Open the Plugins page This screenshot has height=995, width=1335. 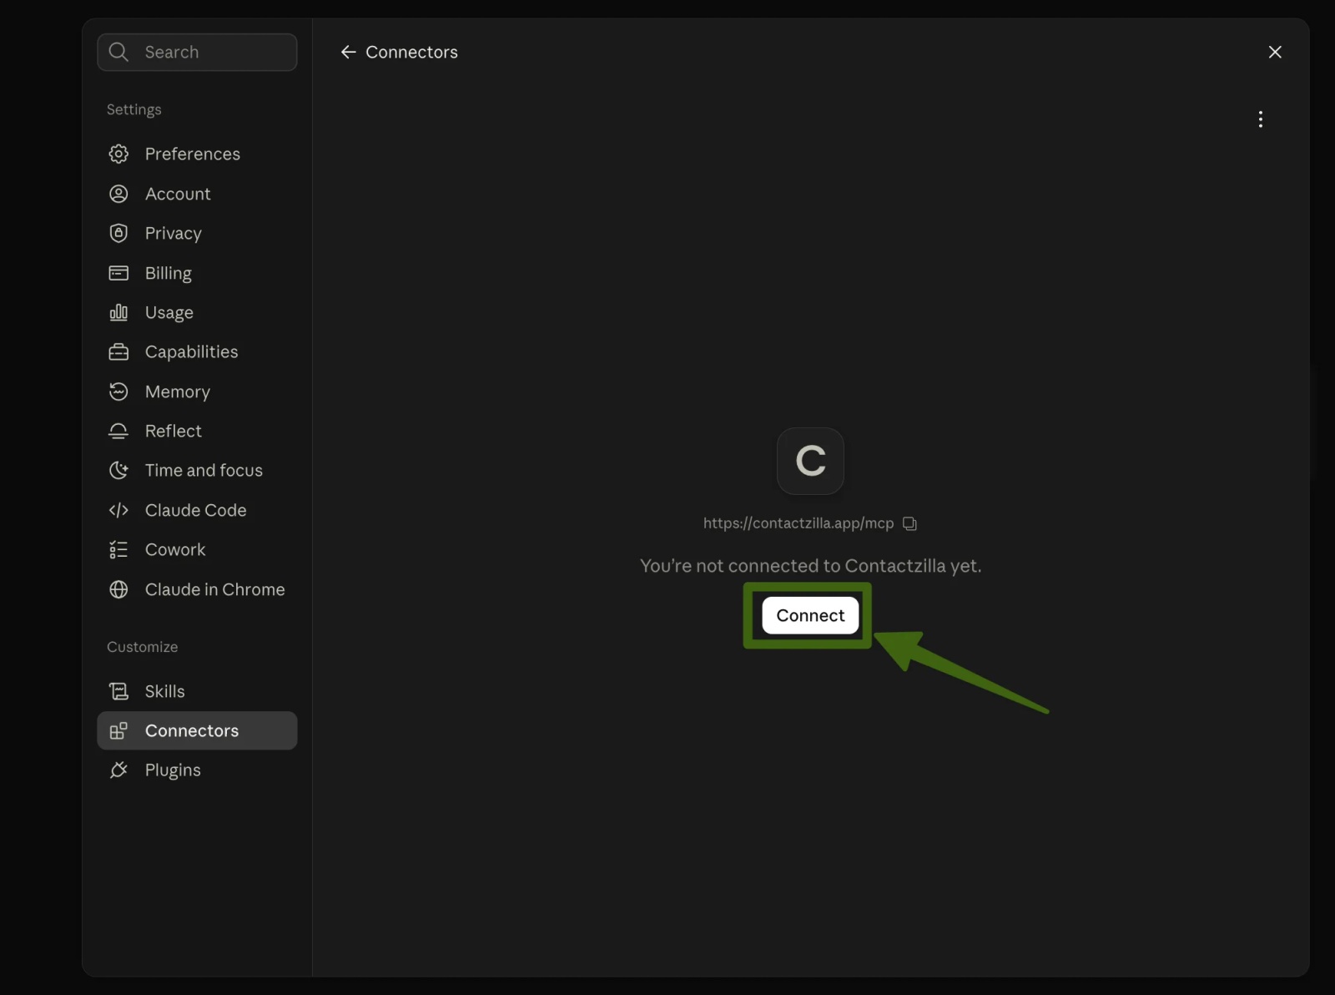point(197,770)
